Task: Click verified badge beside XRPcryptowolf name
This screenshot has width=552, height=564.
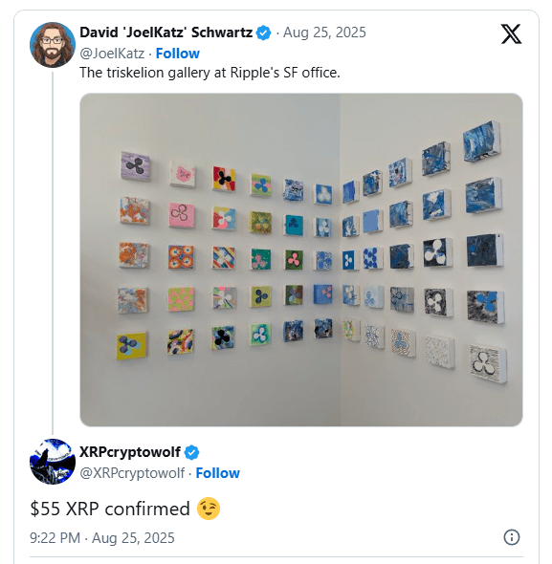Action: (192, 452)
